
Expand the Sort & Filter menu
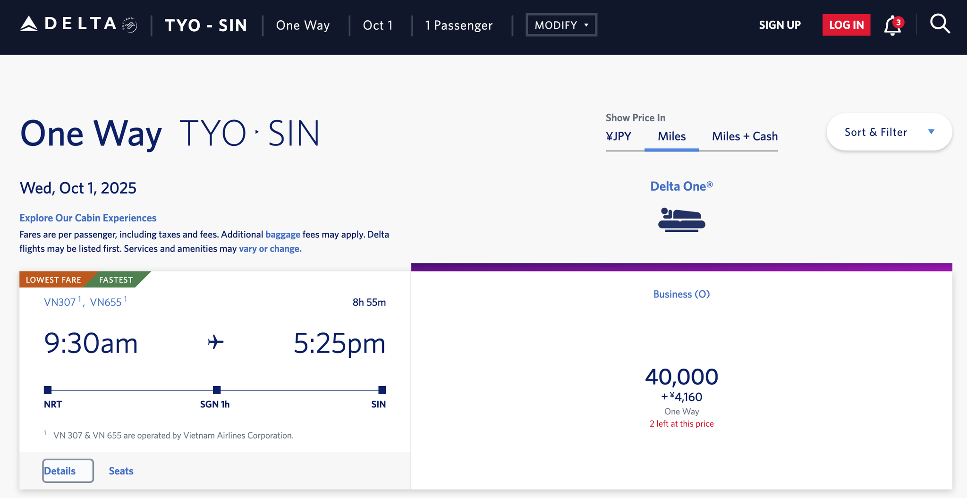tap(888, 132)
